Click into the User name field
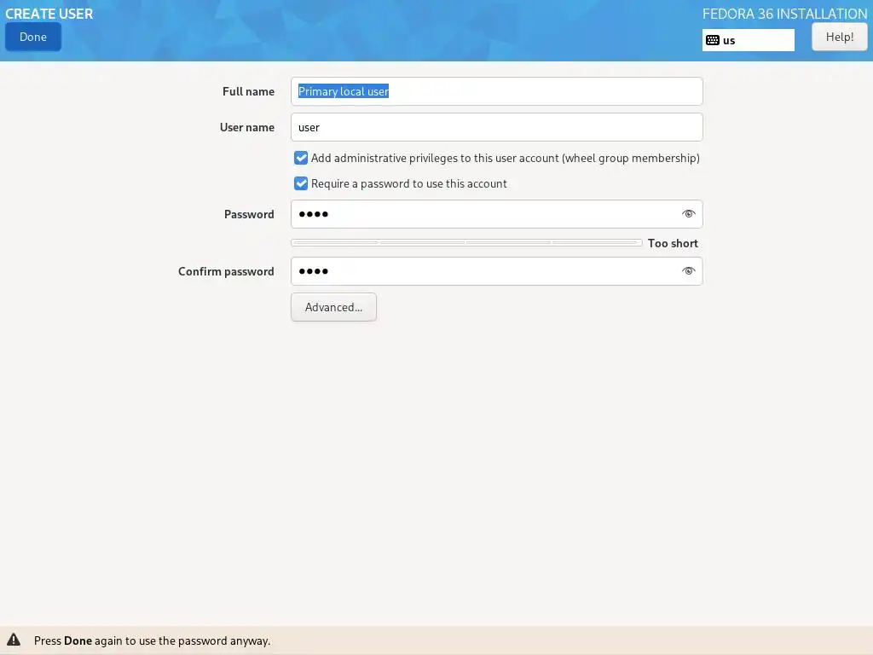 (497, 127)
